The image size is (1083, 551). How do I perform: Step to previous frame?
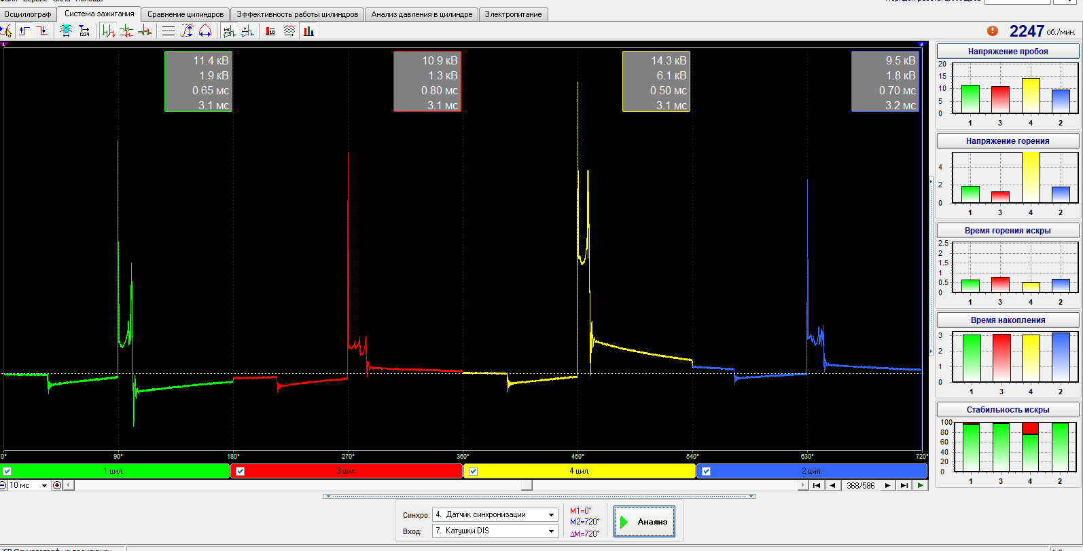832,485
